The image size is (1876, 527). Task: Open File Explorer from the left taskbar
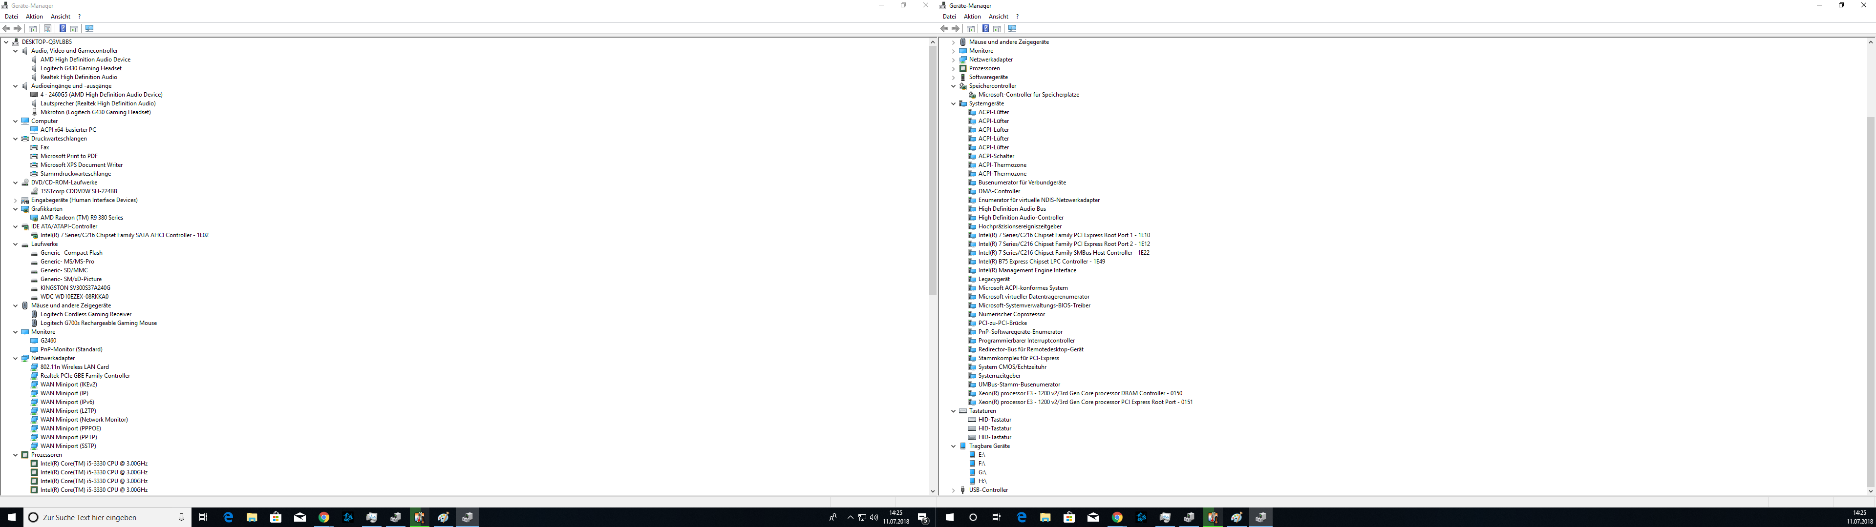[251, 518]
